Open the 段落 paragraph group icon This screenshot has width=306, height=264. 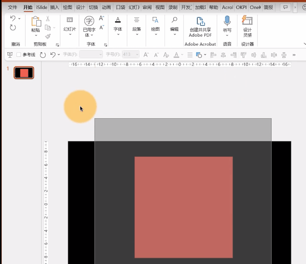tap(137, 20)
